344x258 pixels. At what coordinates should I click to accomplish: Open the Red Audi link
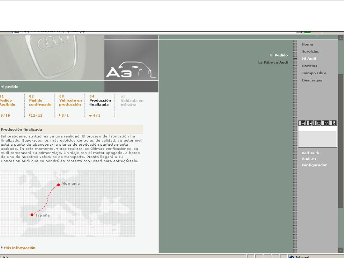[x=310, y=153]
